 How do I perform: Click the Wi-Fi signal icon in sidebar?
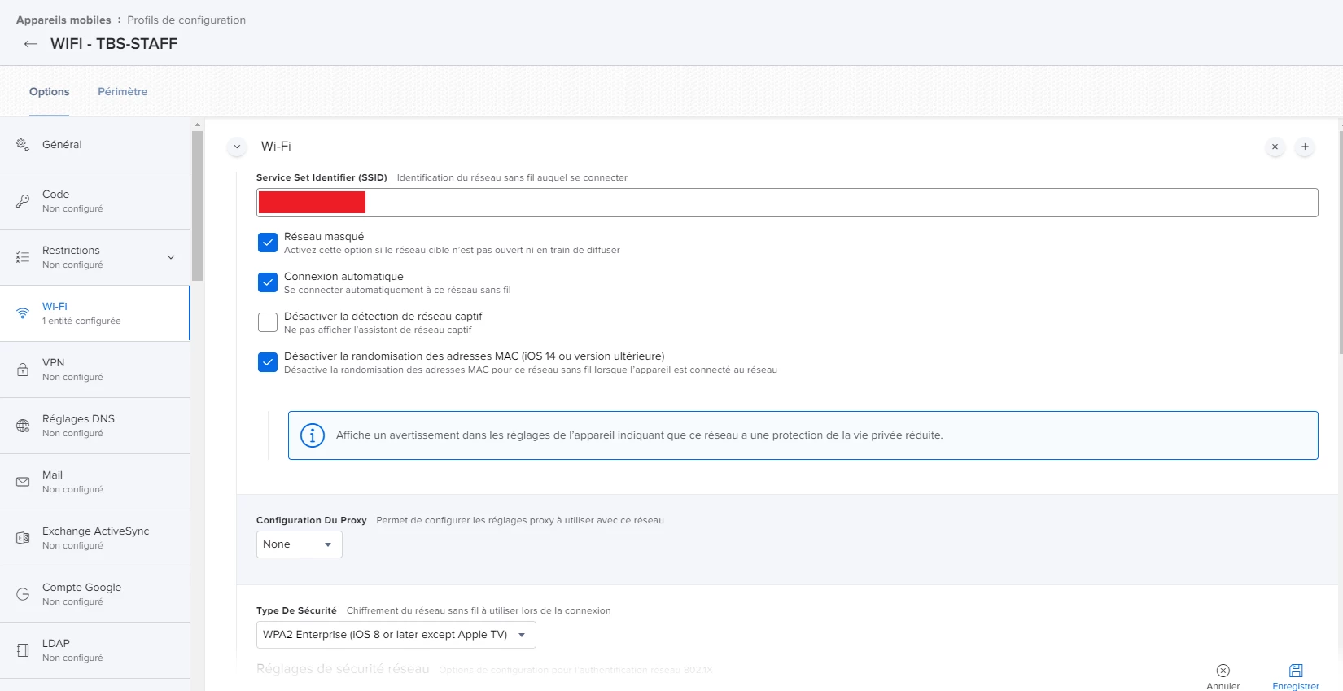[23, 313]
